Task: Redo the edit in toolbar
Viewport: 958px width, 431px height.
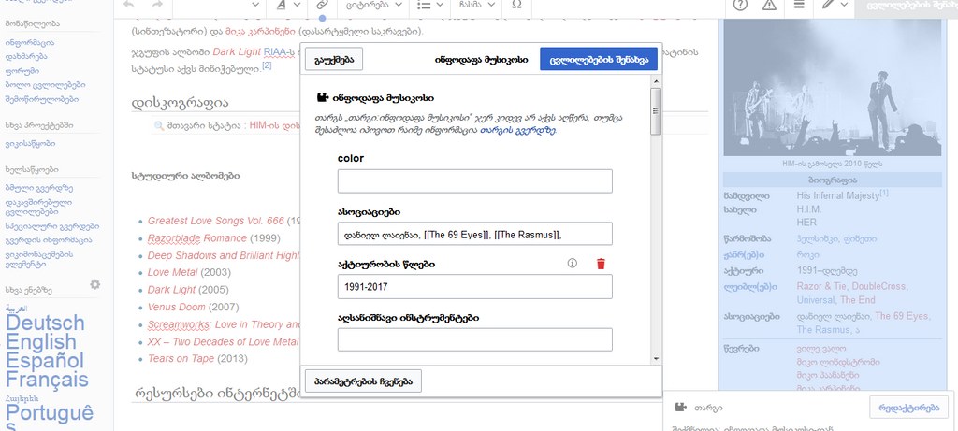Action: click(x=157, y=5)
